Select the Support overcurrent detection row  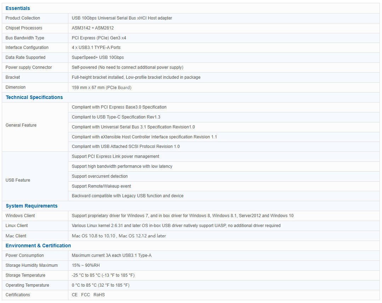pyautogui.click(x=99, y=176)
